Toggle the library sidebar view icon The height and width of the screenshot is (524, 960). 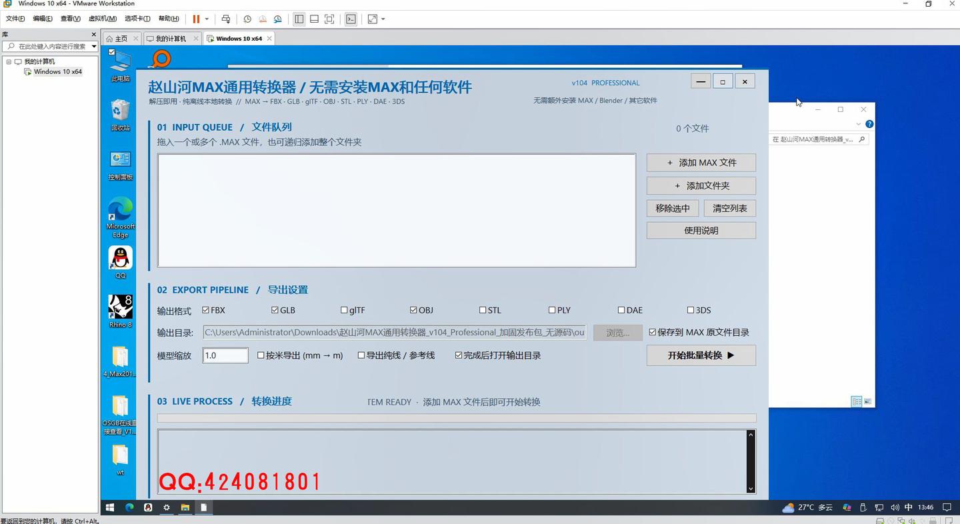tap(299, 19)
